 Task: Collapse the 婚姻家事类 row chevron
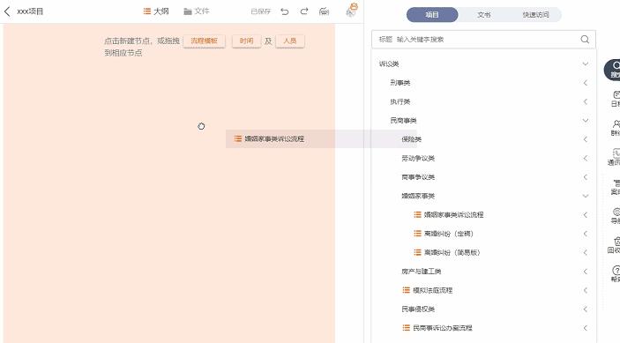[586, 196]
